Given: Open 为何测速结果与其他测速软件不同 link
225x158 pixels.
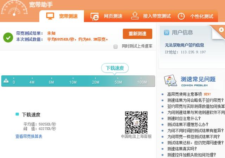Looking at the screenshot, I should click(196, 112).
